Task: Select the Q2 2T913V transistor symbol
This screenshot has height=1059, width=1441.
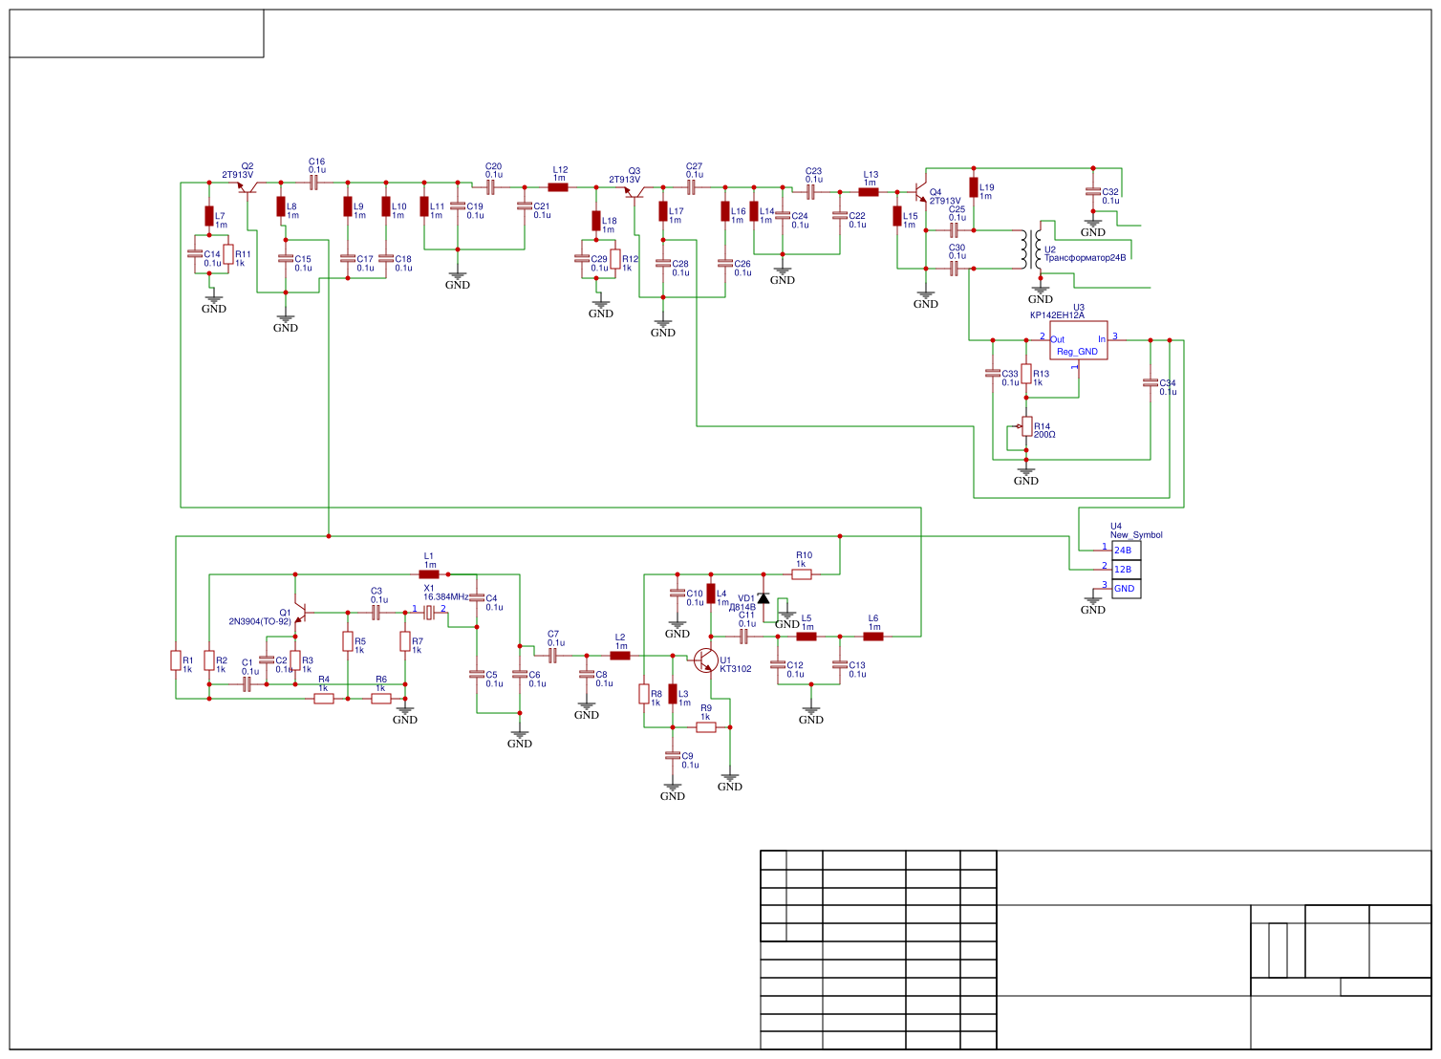Action: click(247, 188)
